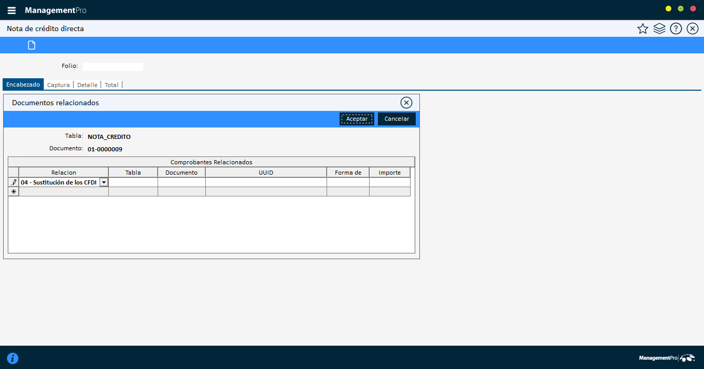Click the Importe column header
Image resolution: width=704 pixels, height=369 pixels.
point(389,173)
